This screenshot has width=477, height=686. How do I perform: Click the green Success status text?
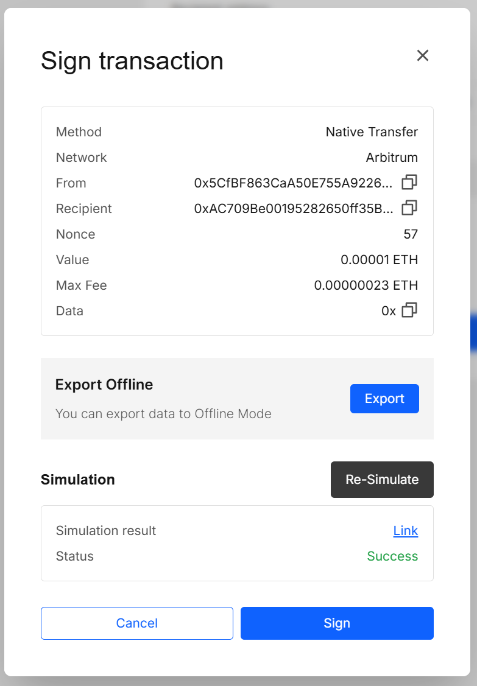pyautogui.click(x=392, y=556)
